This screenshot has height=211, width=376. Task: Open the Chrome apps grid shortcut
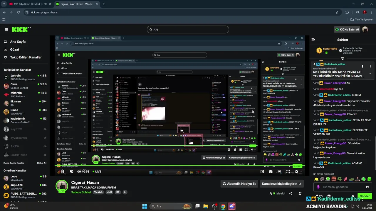tap(4, 20)
